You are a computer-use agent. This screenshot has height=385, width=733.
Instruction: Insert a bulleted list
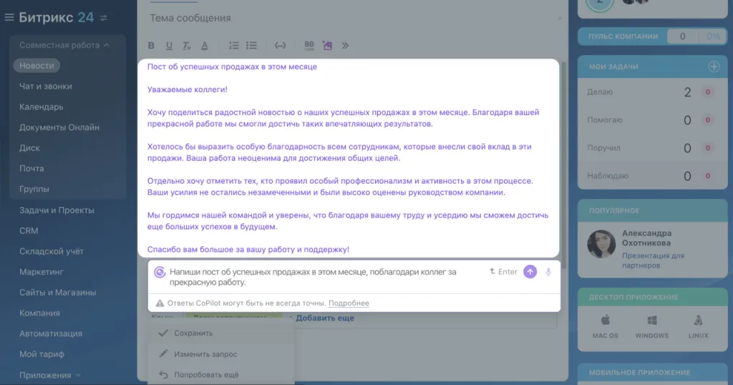coord(251,46)
